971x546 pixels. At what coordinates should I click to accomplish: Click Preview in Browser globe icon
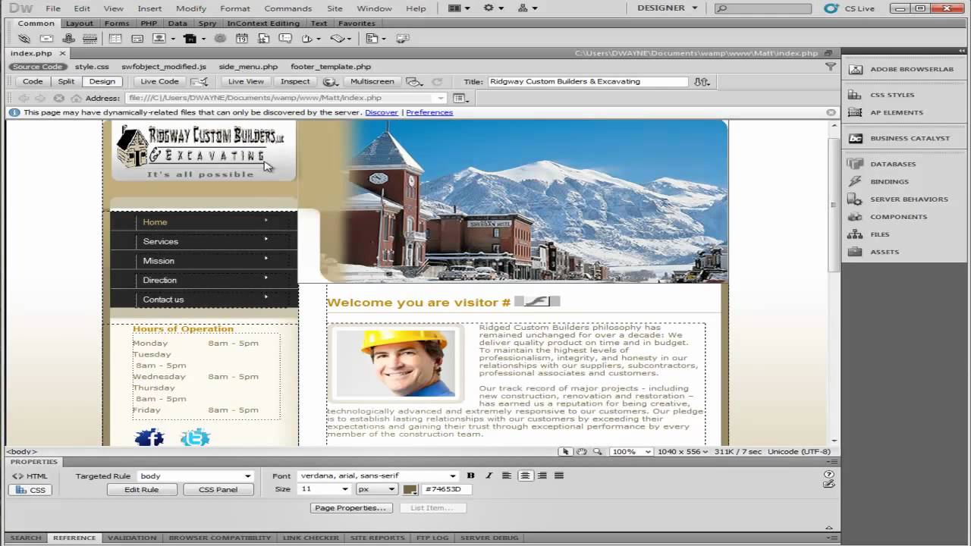point(329,81)
